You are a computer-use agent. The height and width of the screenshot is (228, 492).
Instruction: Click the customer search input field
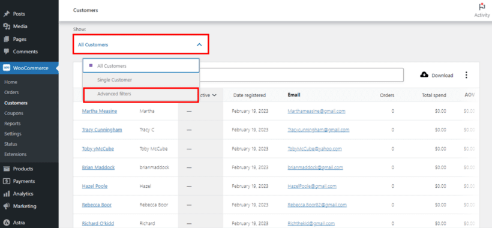coord(301,75)
